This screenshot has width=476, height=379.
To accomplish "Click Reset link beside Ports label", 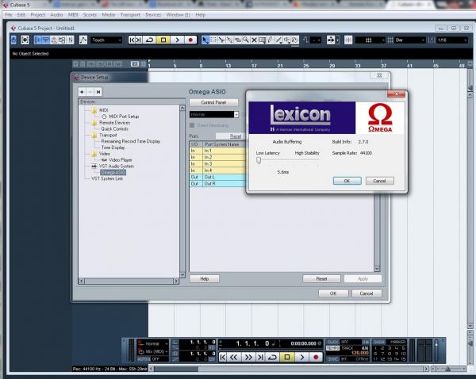I will pos(235,136).
